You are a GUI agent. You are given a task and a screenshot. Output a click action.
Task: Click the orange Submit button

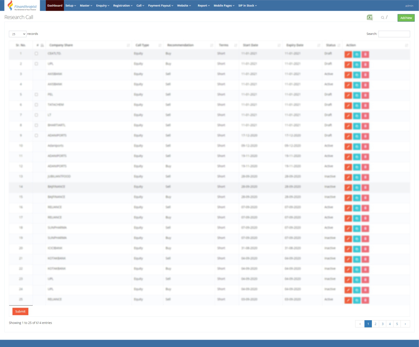tap(20, 311)
